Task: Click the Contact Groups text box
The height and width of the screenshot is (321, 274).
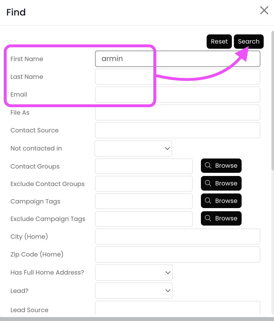Action: tap(144, 166)
